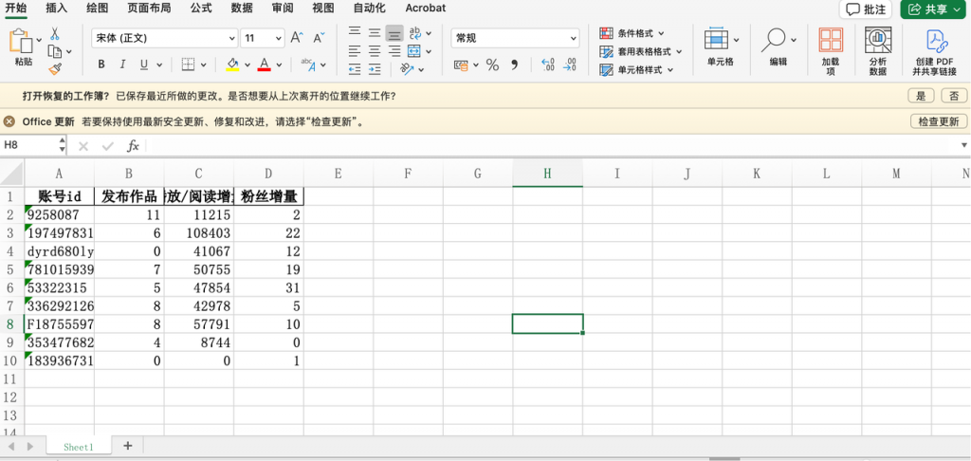Screen dimensions: 971x461
Task: Click the Cut scissors icon
Action: (55, 33)
